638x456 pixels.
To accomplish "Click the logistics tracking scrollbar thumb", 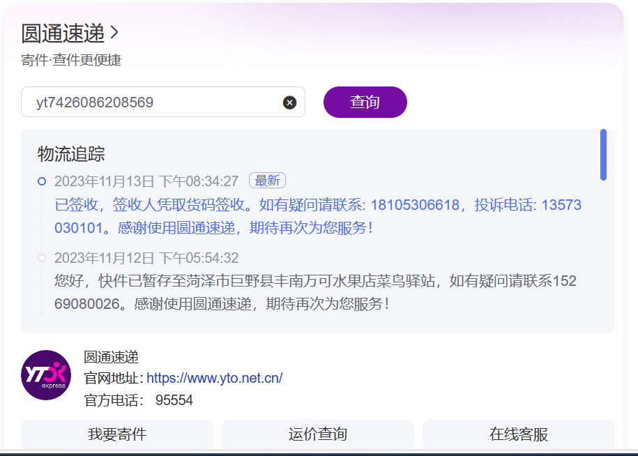I will pos(603,155).
